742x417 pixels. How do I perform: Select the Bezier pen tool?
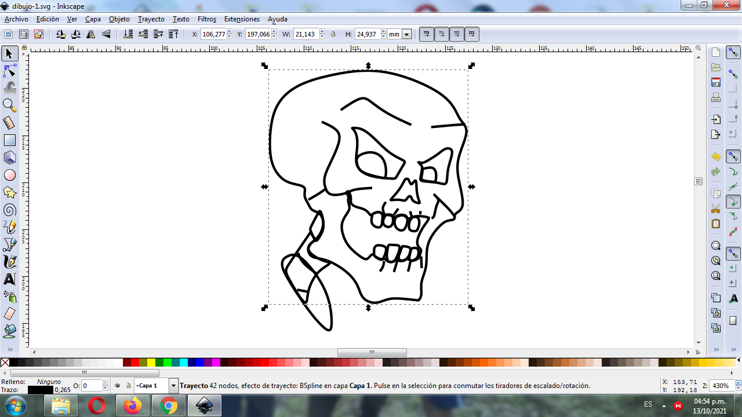9,244
